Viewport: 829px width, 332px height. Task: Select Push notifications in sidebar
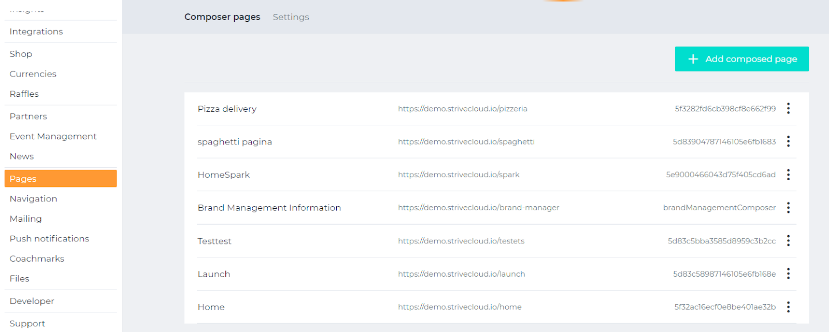(49, 239)
